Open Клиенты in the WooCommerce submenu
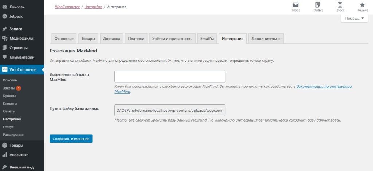Image resolution: width=373 pixels, height=171 pixels. 10,104
